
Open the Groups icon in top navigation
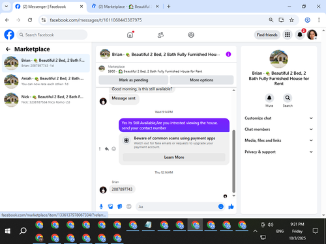coord(191,34)
